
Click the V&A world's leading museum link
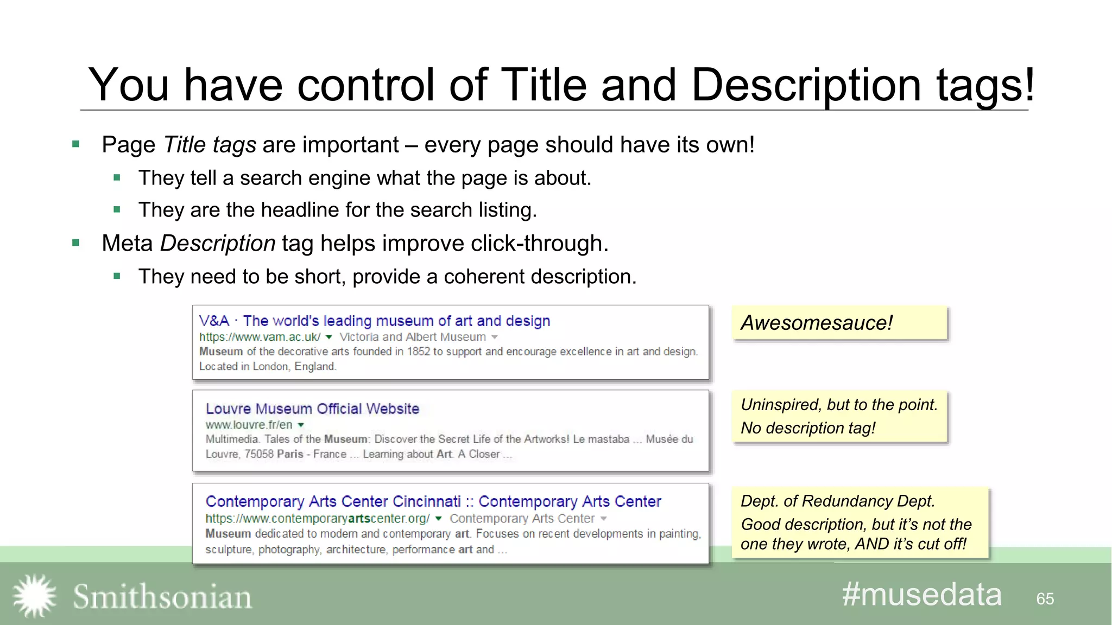(x=375, y=321)
